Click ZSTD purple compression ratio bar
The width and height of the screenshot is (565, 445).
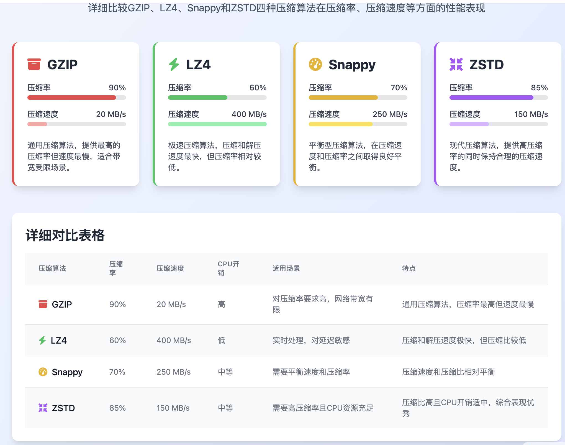(x=491, y=98)
